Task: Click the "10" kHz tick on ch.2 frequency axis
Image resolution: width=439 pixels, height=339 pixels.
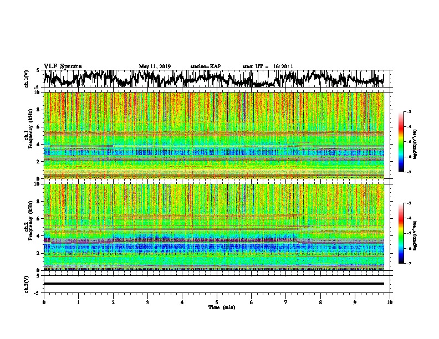Action: tap(38, 184)
